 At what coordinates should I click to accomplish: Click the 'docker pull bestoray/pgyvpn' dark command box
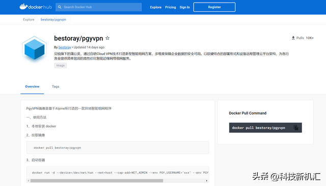[x=265, y=127]
